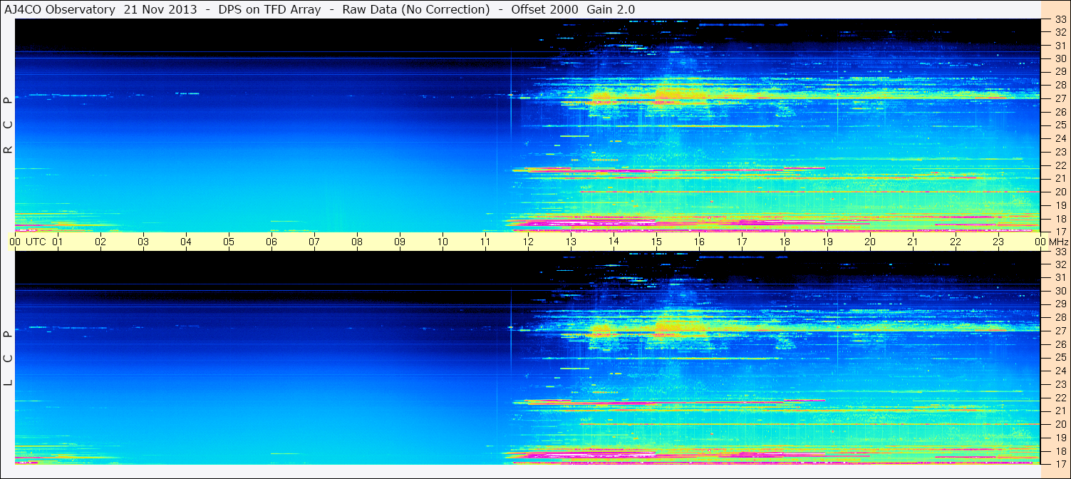Click the 09 hour label on the time axis
This screenshot has height=479, width=1071.
(400, 242)
